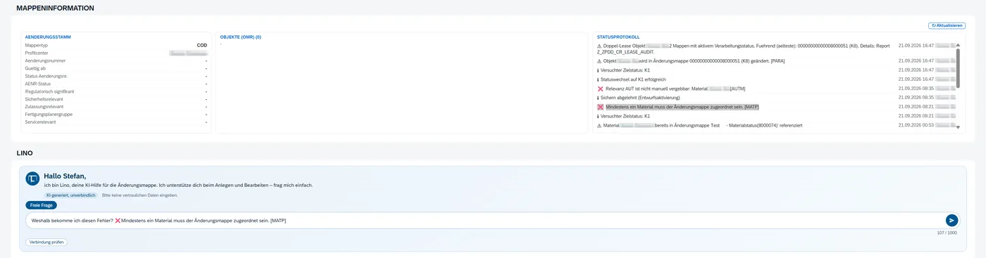
Task: Click the warning icon beside Doppel-Lease Objekt
Action: tap(599, 46)
